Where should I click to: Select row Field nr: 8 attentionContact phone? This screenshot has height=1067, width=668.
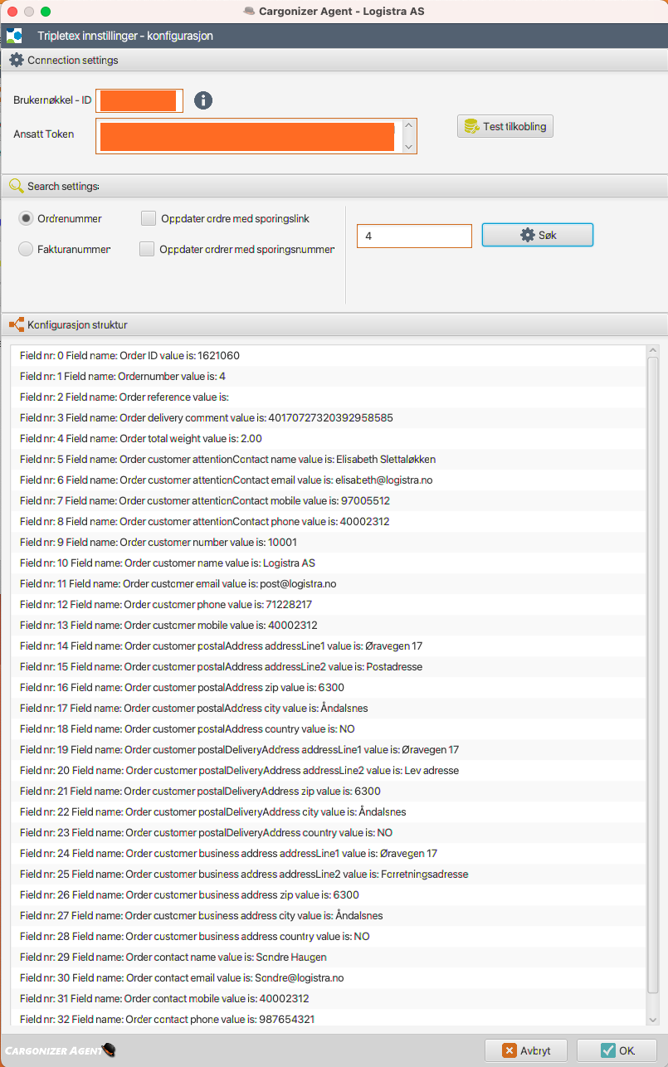(x=329, y=521)
